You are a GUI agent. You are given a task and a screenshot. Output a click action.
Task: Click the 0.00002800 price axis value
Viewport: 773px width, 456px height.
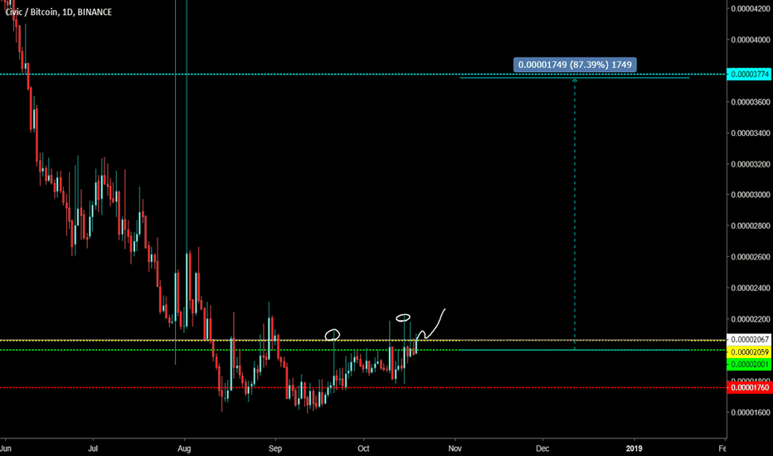click(751, 226)
